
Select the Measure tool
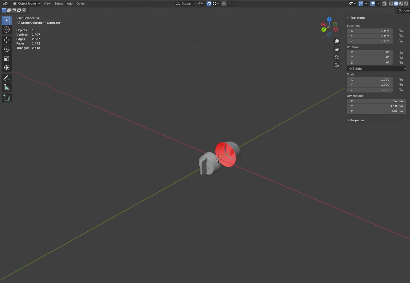[7, 87]
